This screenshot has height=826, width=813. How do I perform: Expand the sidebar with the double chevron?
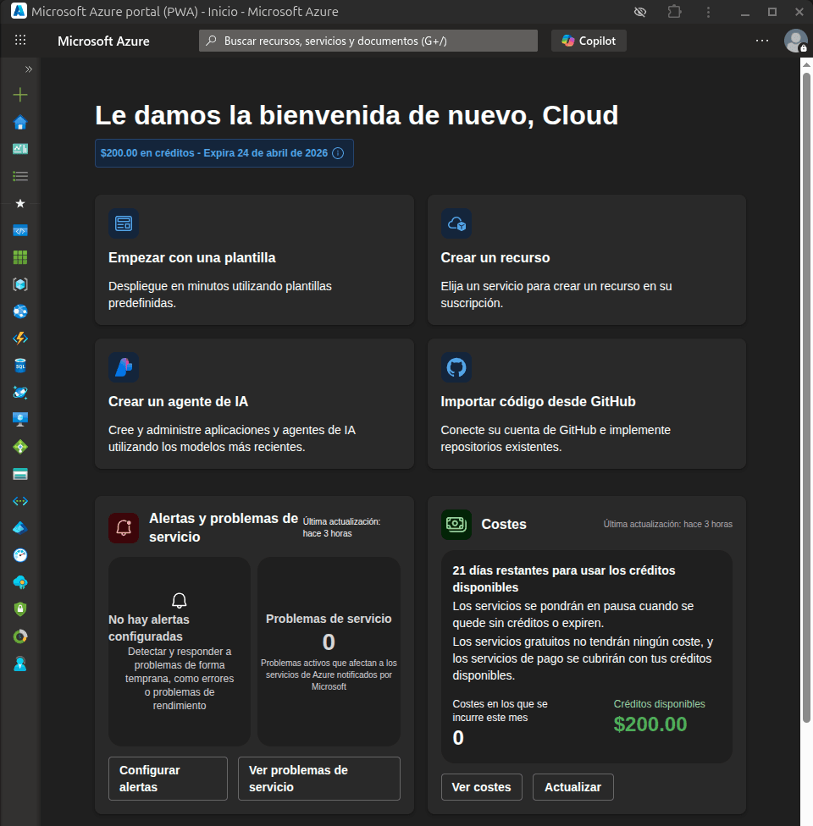(x=29, y=69)
